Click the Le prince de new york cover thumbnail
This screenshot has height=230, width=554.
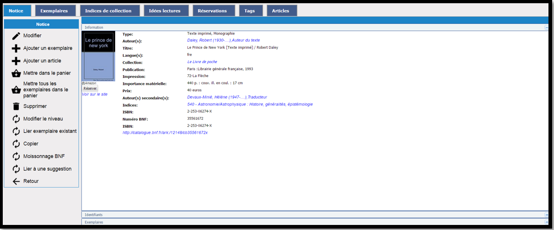(98, 56)
